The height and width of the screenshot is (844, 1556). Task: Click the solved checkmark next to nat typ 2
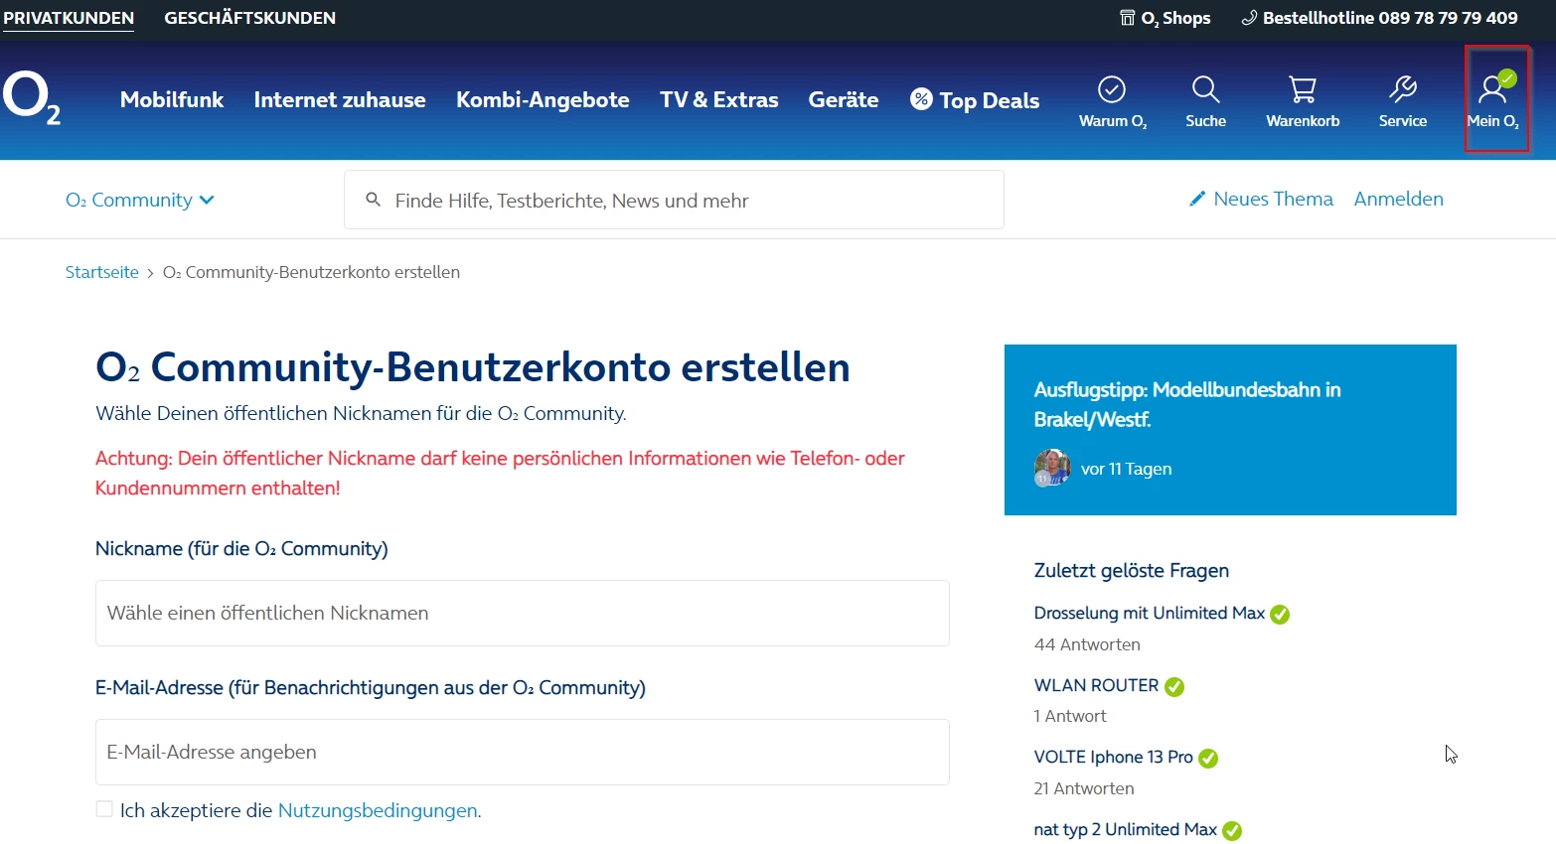tap(1232, 831)
